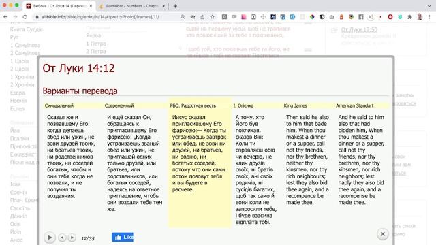Open the camera screenshot extension

pos(332,17)
